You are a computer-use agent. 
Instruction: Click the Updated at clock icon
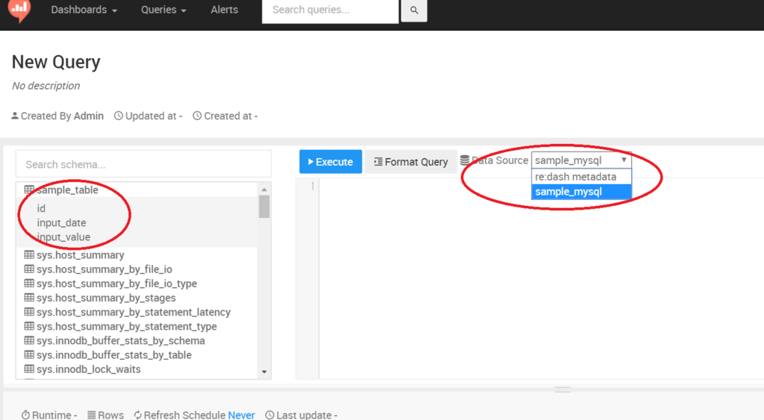click(x=119, y=116)
